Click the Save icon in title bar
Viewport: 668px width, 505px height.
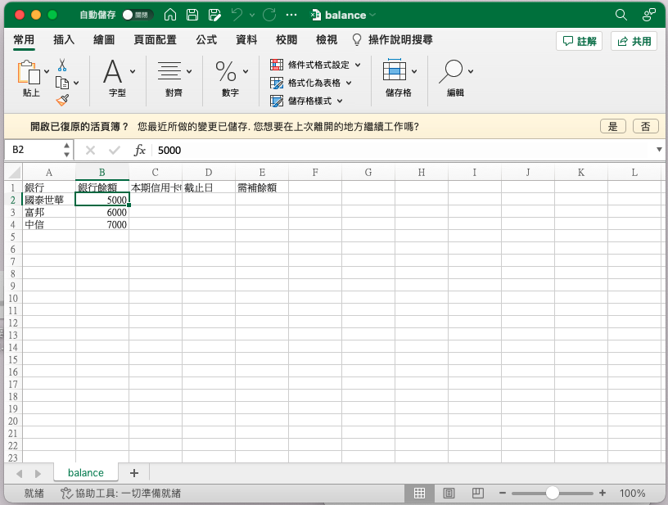pyautogui.click(x=192, y=15)
